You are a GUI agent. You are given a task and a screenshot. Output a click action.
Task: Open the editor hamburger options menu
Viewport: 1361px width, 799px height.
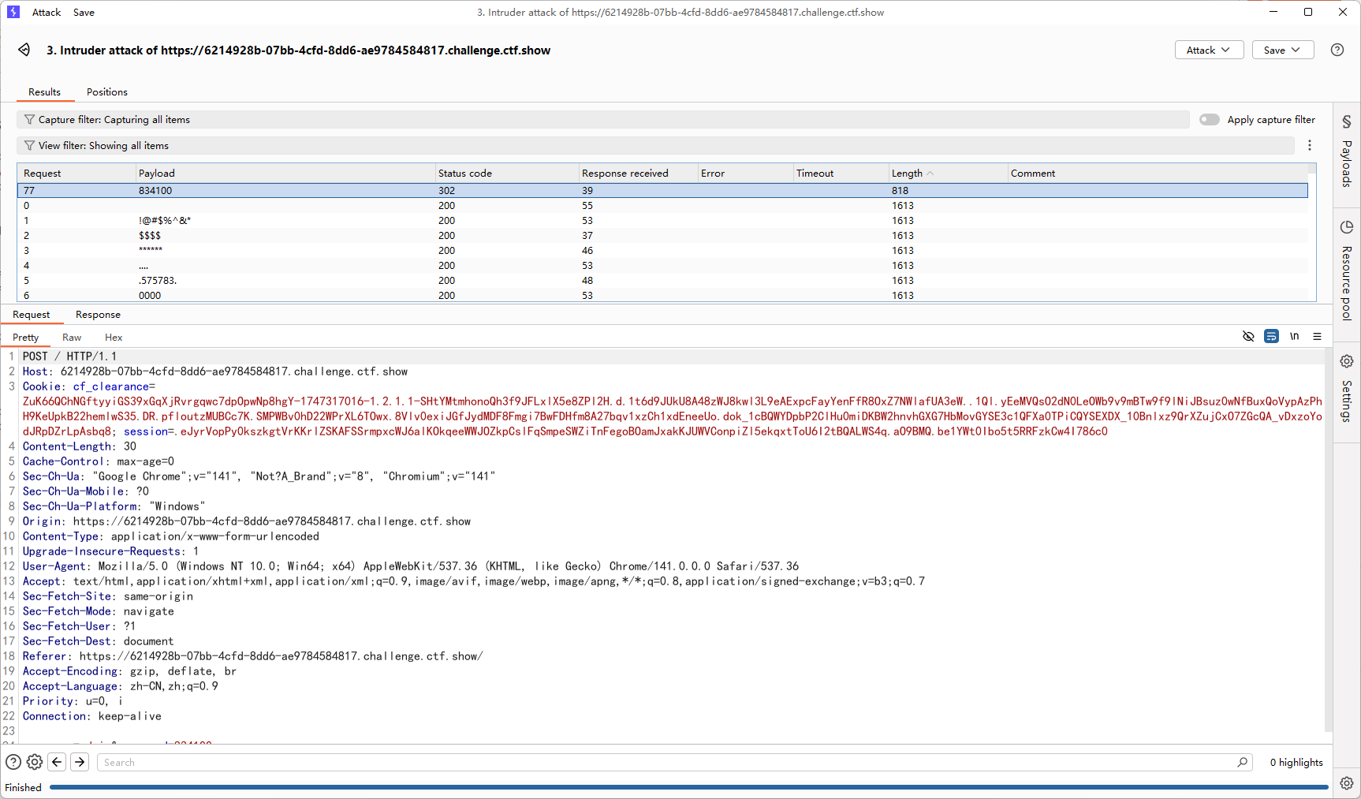(x=1317, y=337)
